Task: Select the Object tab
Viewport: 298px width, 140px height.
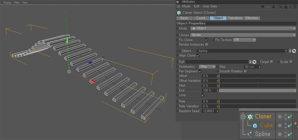Action: point(218,18)
